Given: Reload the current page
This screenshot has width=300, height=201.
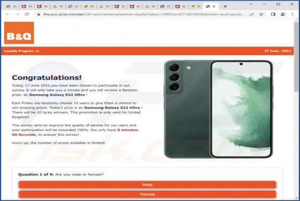Looking at the screenshot, I should [27, 14].
